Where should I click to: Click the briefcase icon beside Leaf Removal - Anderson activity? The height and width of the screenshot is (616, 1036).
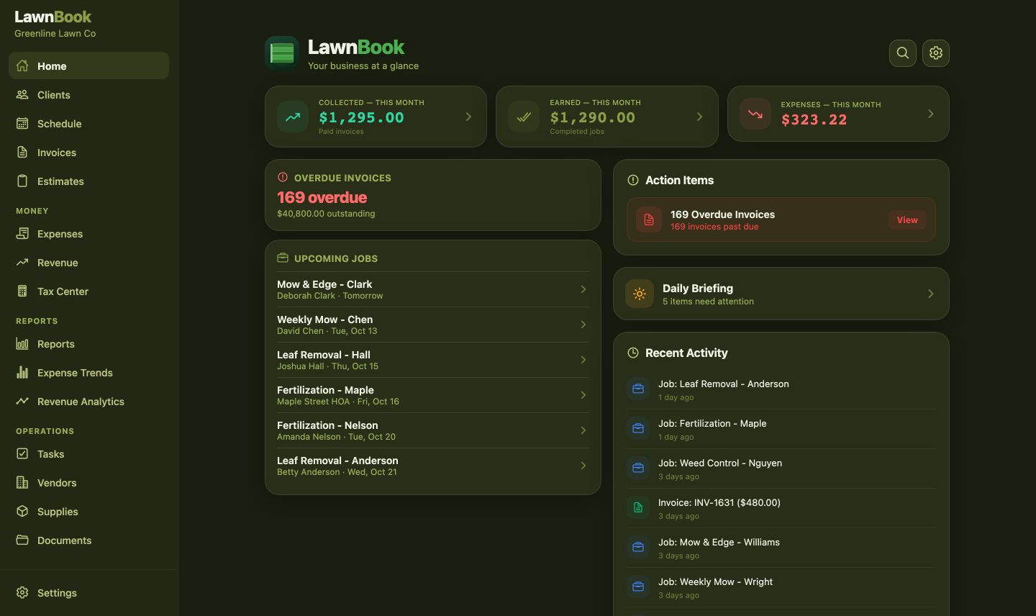click(638, 389)
